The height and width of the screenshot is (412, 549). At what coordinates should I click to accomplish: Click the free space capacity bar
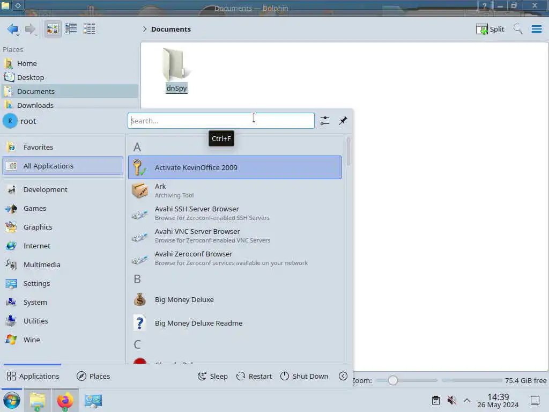click(x=472, y=380)
